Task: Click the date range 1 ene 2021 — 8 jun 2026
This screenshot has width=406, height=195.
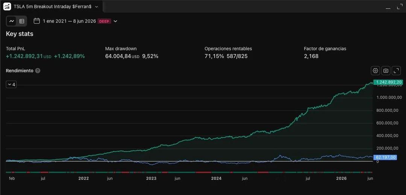Action: (70, 21)
